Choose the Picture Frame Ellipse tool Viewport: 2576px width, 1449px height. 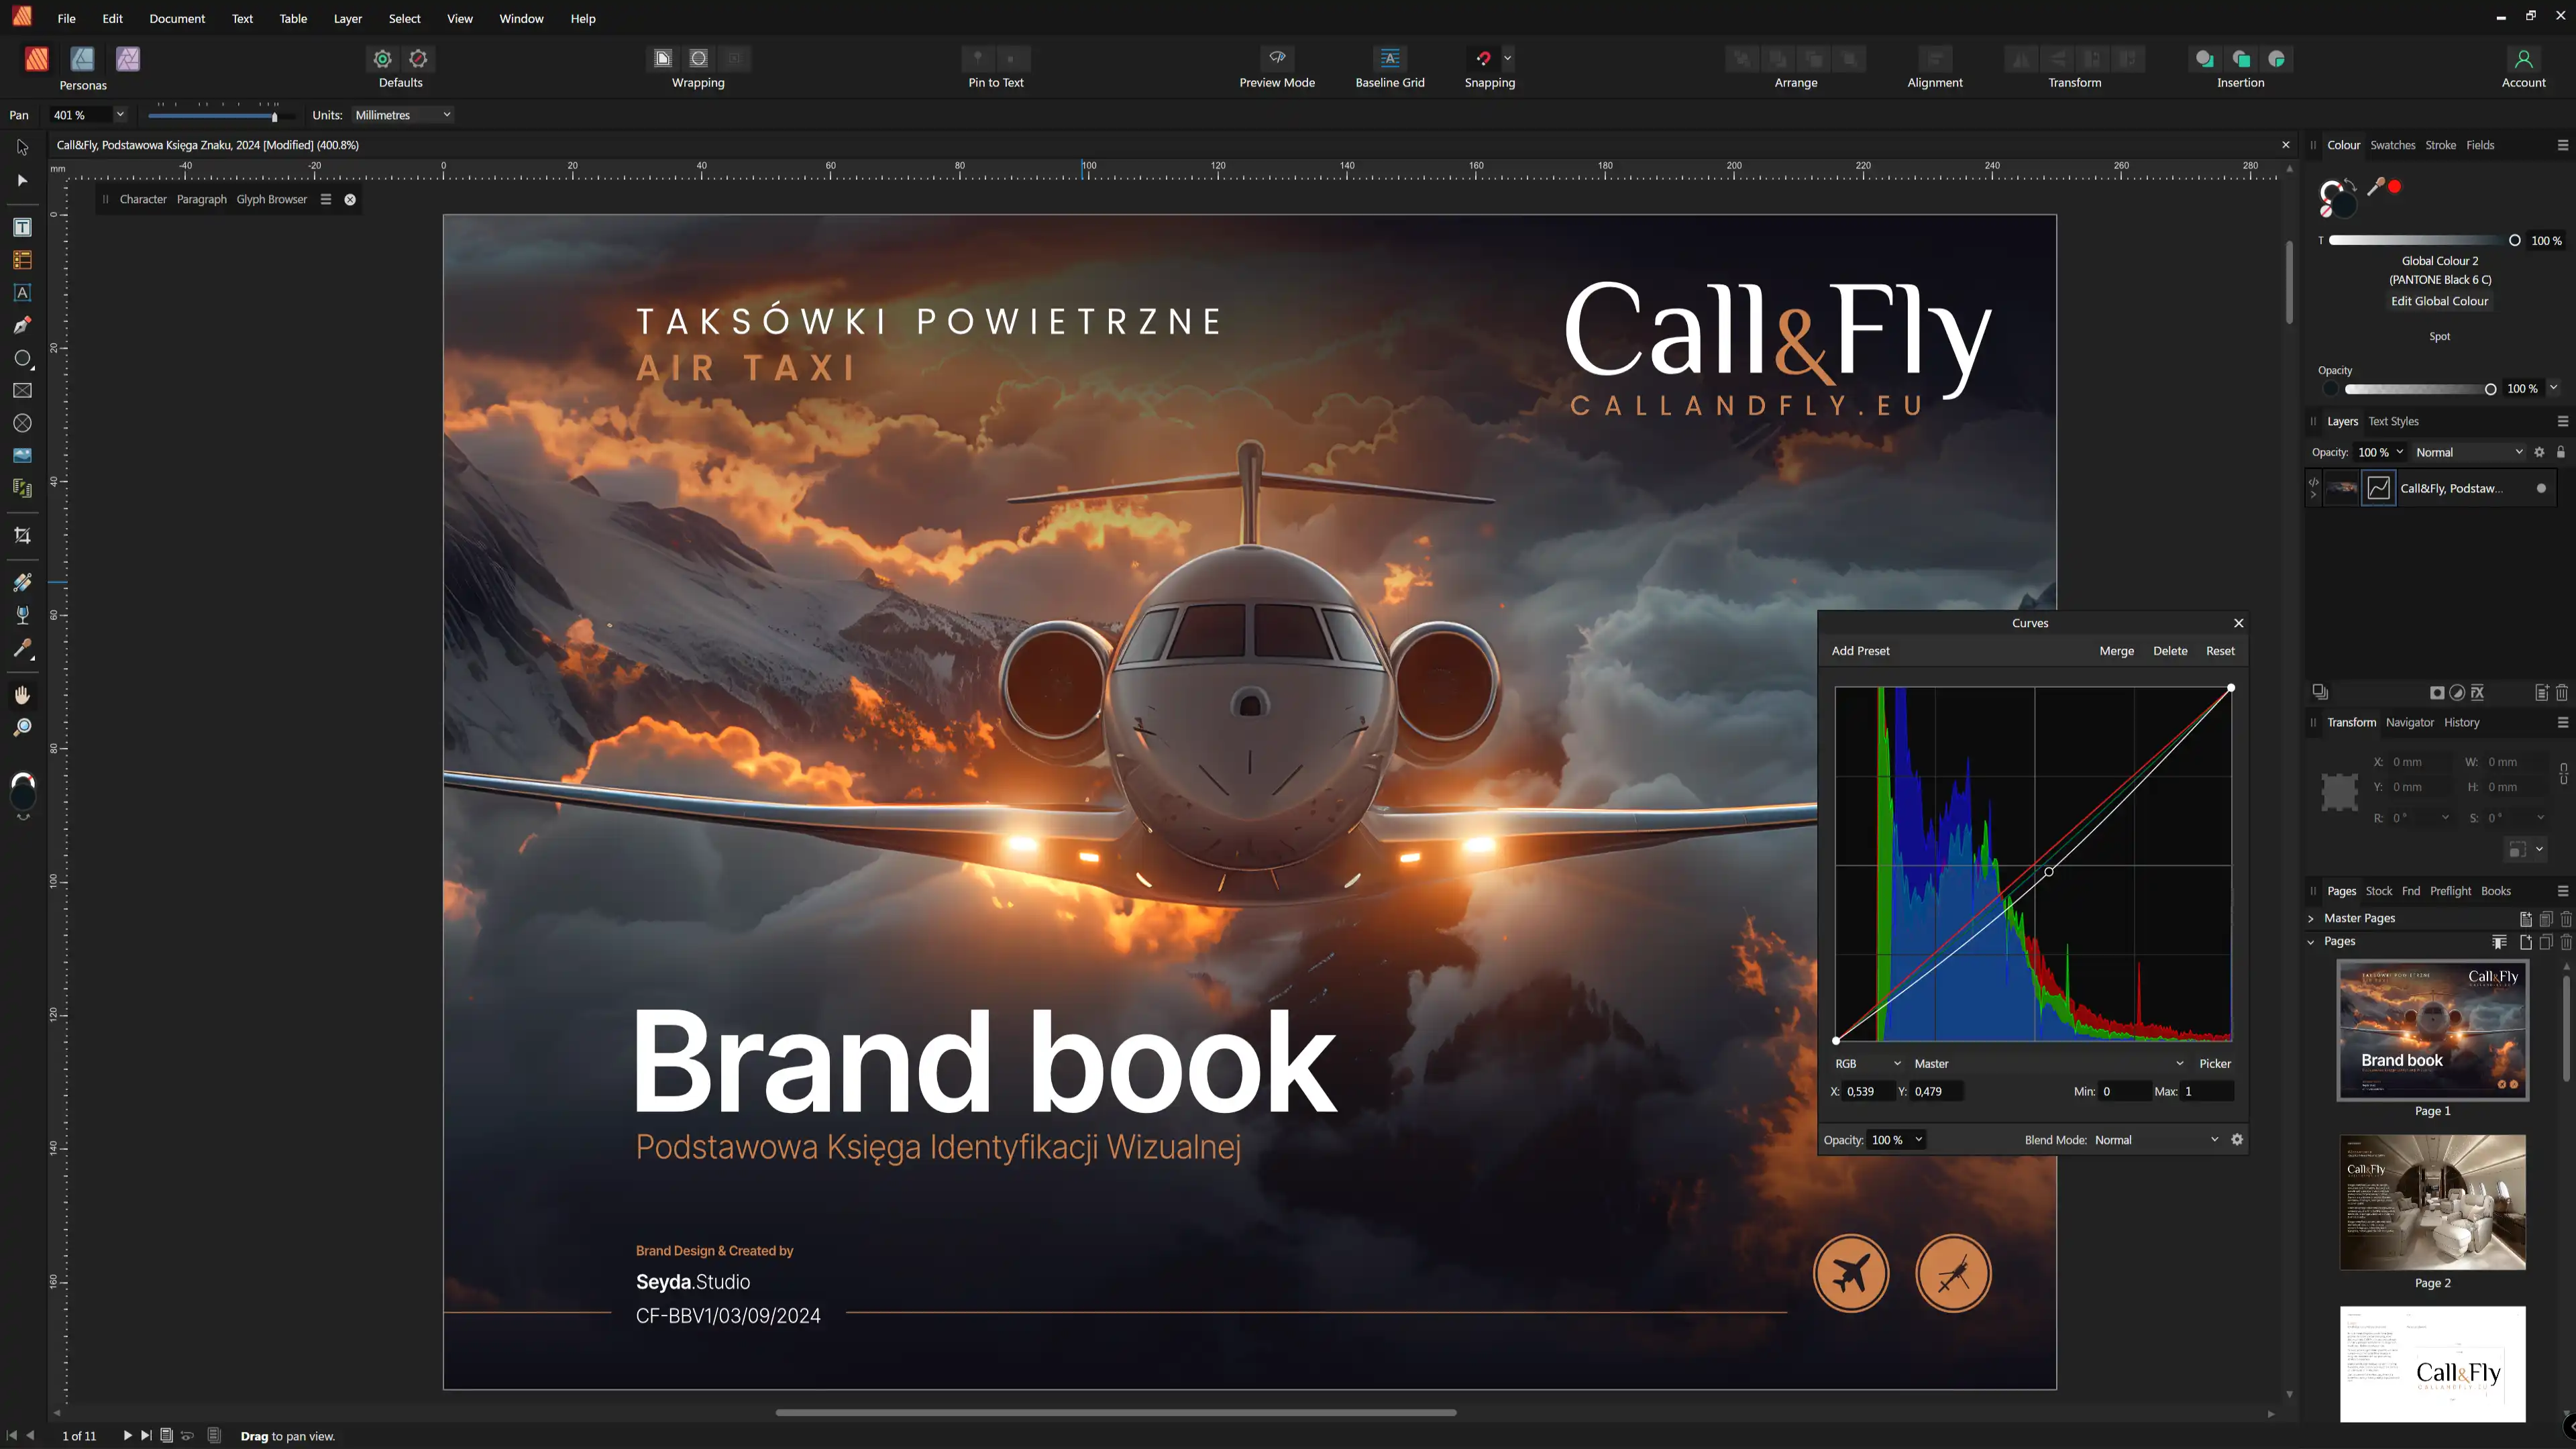22,423
